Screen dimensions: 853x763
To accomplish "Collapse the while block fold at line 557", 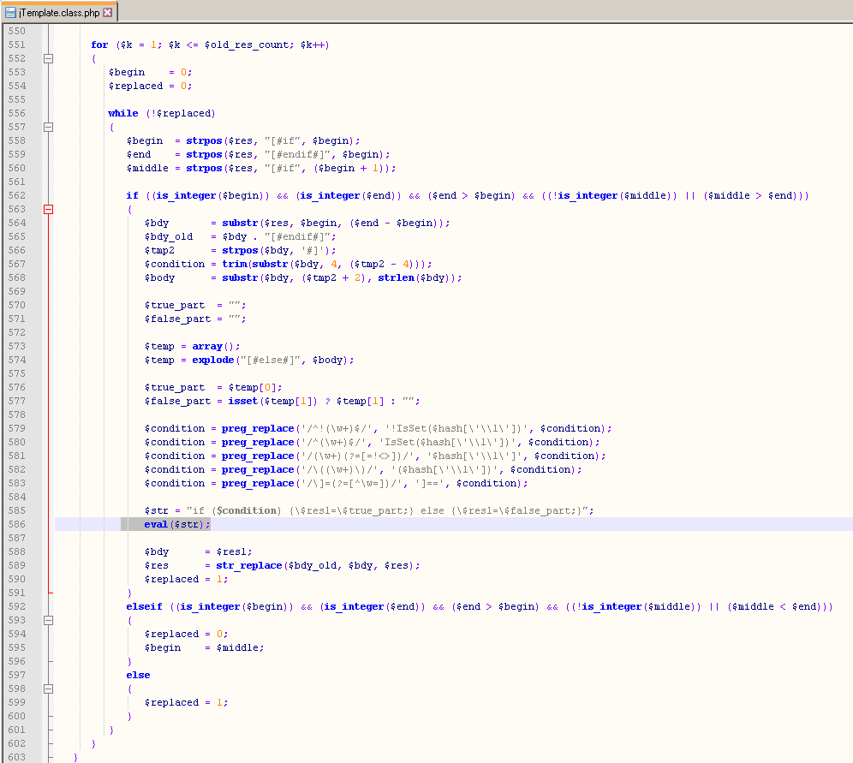I will point(48,127).
